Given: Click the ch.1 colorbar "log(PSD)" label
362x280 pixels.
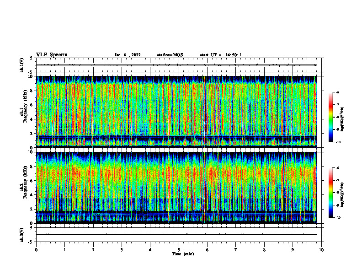Looking at the screenshot, I should coord(342,119).
